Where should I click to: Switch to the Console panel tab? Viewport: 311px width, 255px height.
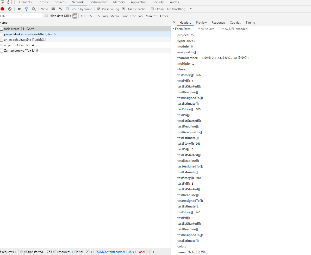click(x=43, y=2)
